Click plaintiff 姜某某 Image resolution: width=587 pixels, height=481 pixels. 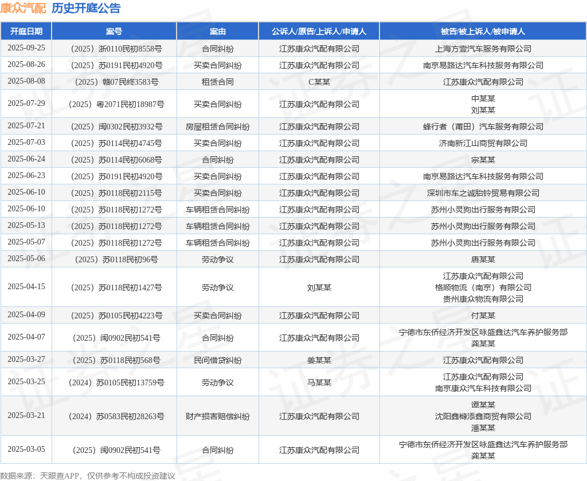coord(319,360)
